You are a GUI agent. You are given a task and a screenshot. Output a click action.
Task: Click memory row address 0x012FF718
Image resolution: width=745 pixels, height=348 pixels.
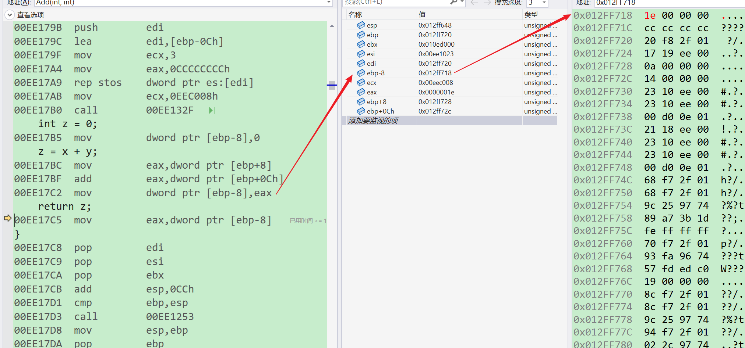tap(603, 15)
